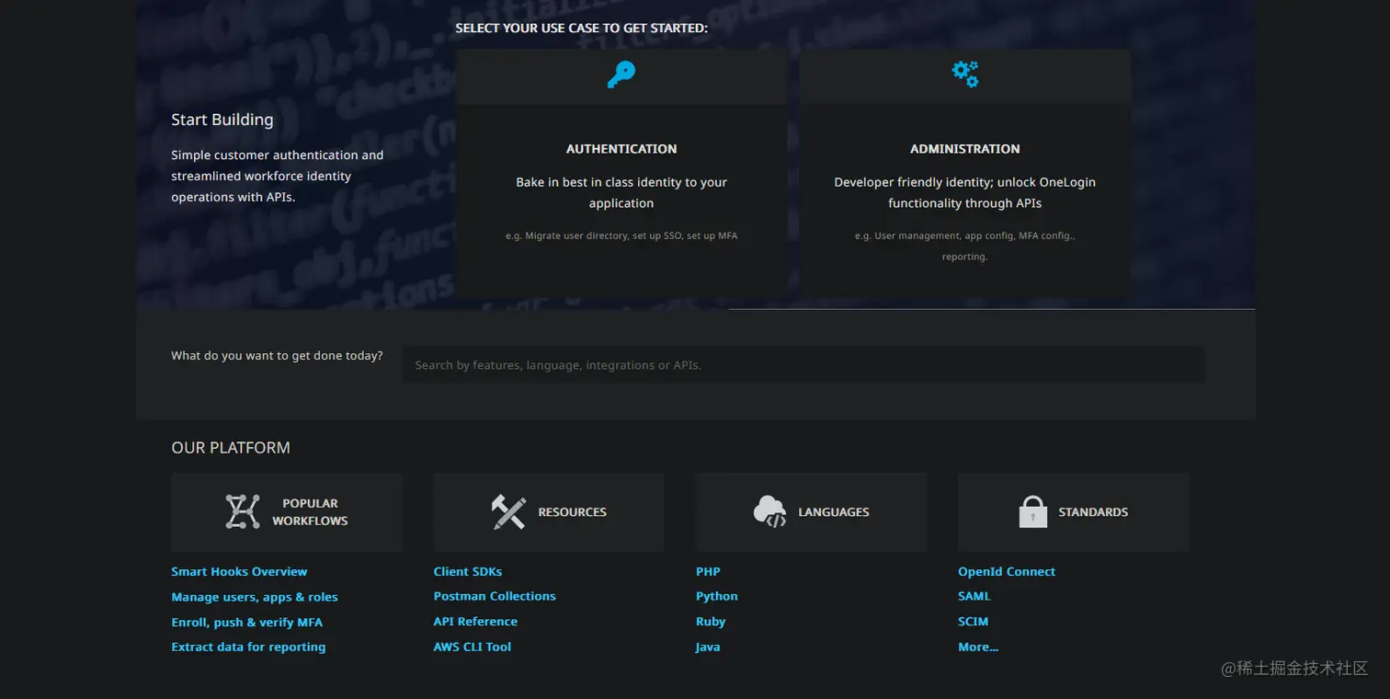
Task: Click the 'Migrate user directory' example text
Action: tap(621, 236)
